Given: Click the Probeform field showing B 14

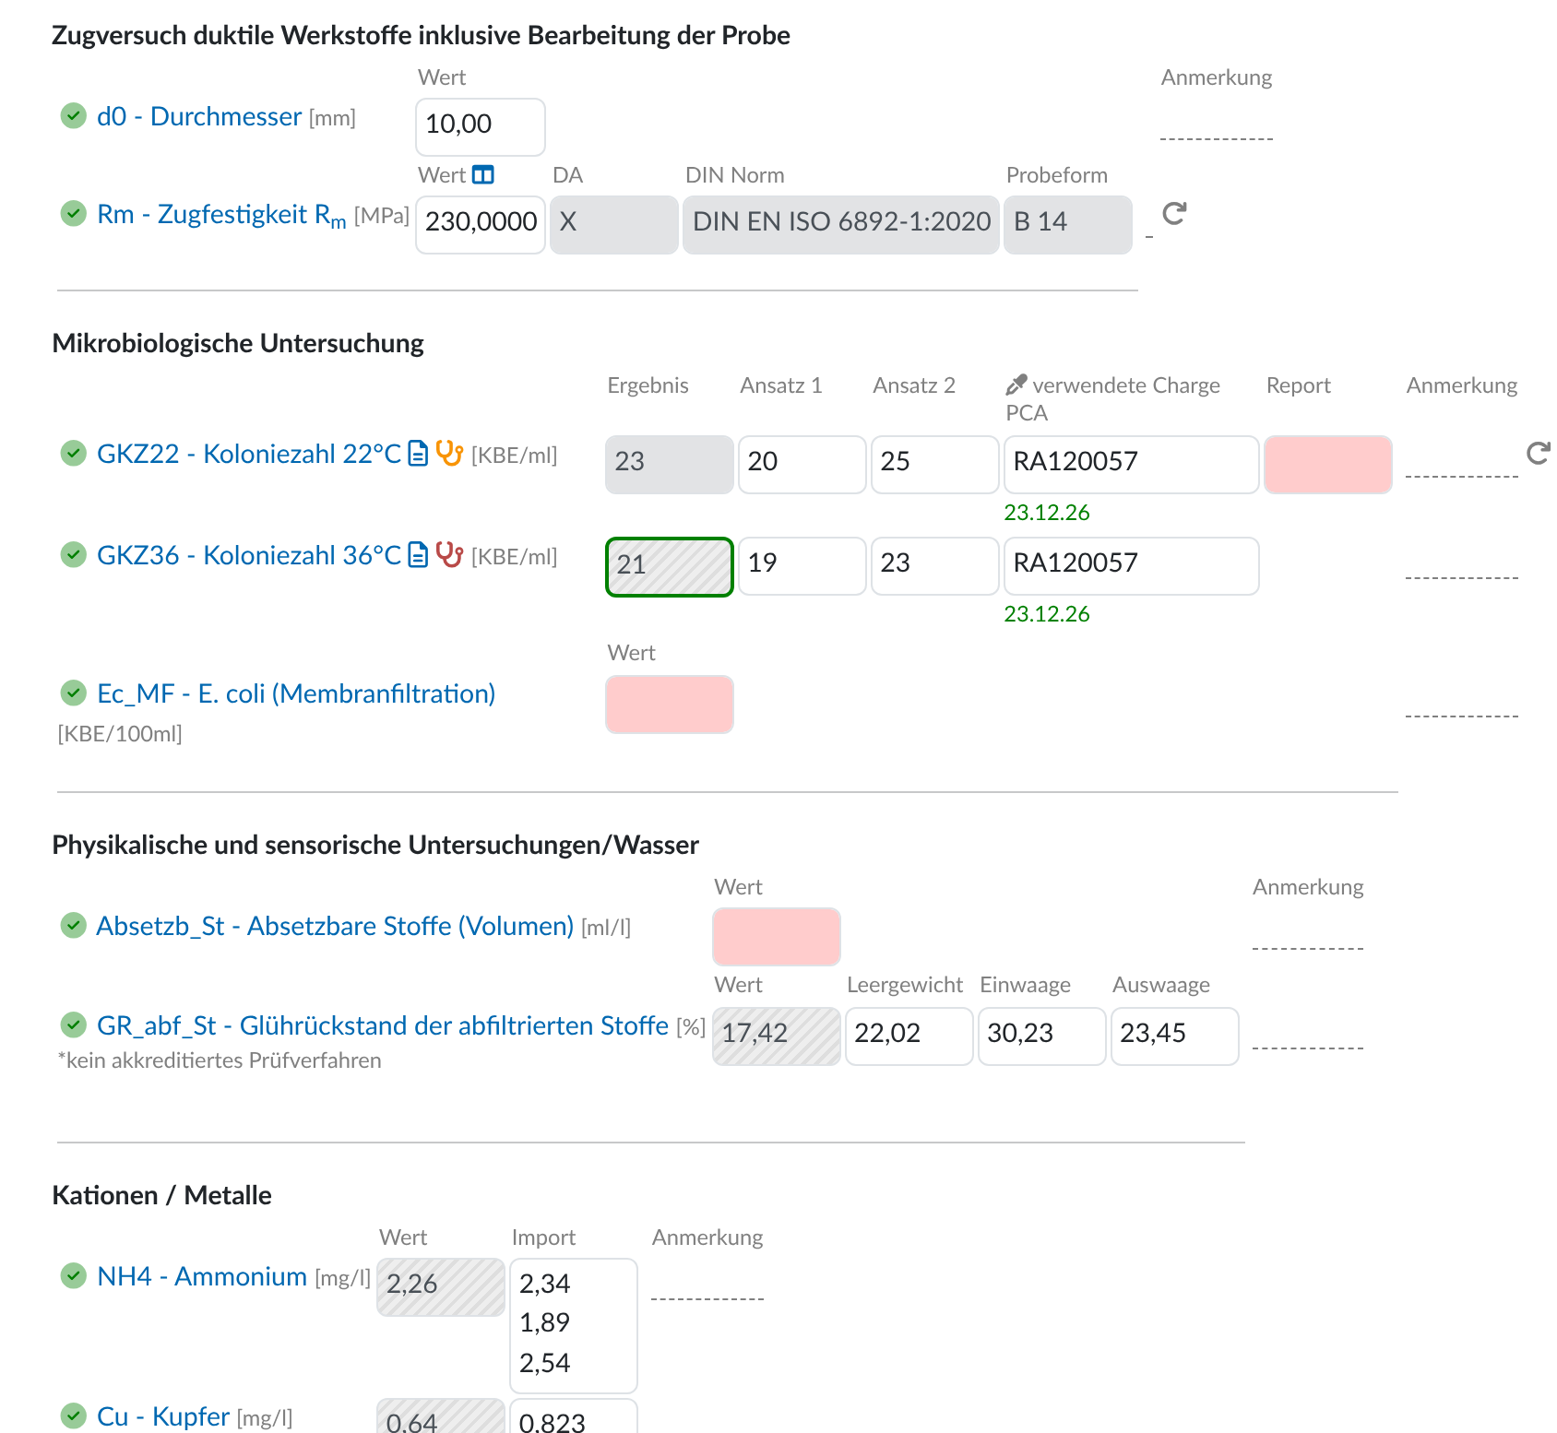Looking at the screenshot, I should coord(1068,225).
